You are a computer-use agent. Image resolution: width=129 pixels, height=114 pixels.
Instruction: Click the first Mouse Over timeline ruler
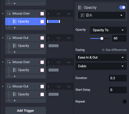click(60, 14)
